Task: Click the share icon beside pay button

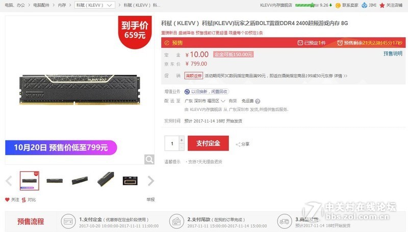Action: coord(238,144)
